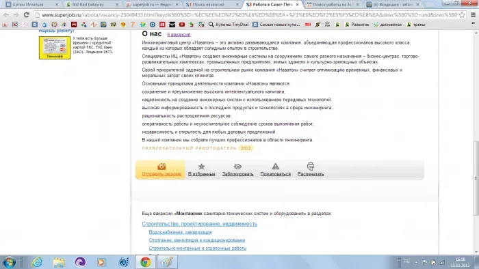Show hidden system tray icons
Screen dimensions: 479x269
416,262
